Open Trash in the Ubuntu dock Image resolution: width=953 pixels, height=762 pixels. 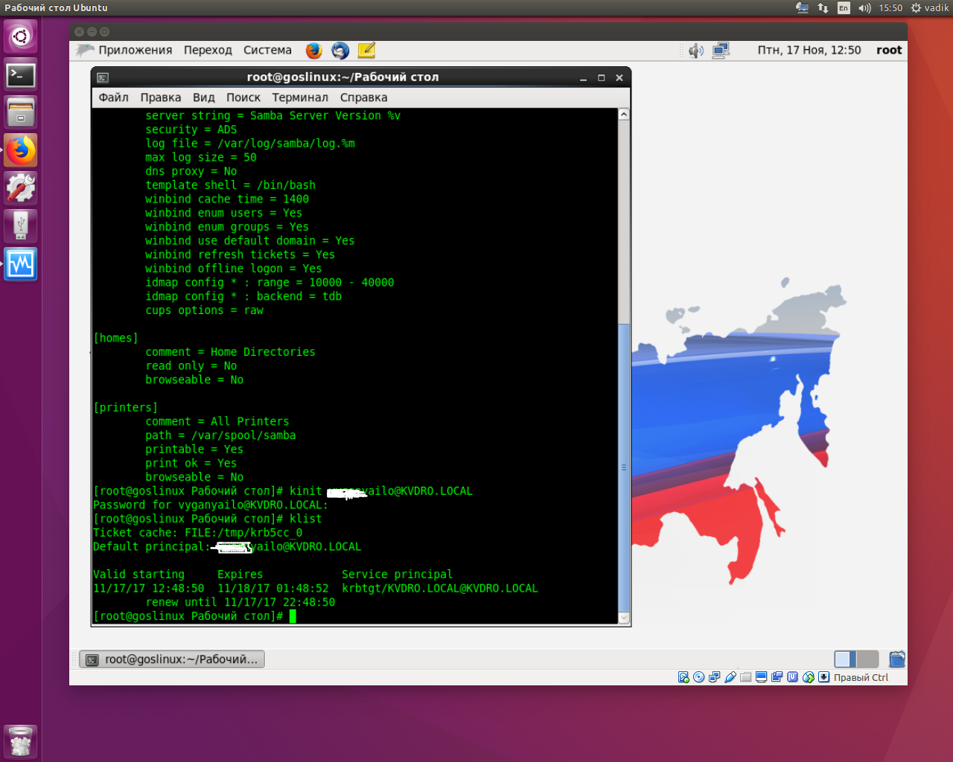coord(21,741)
